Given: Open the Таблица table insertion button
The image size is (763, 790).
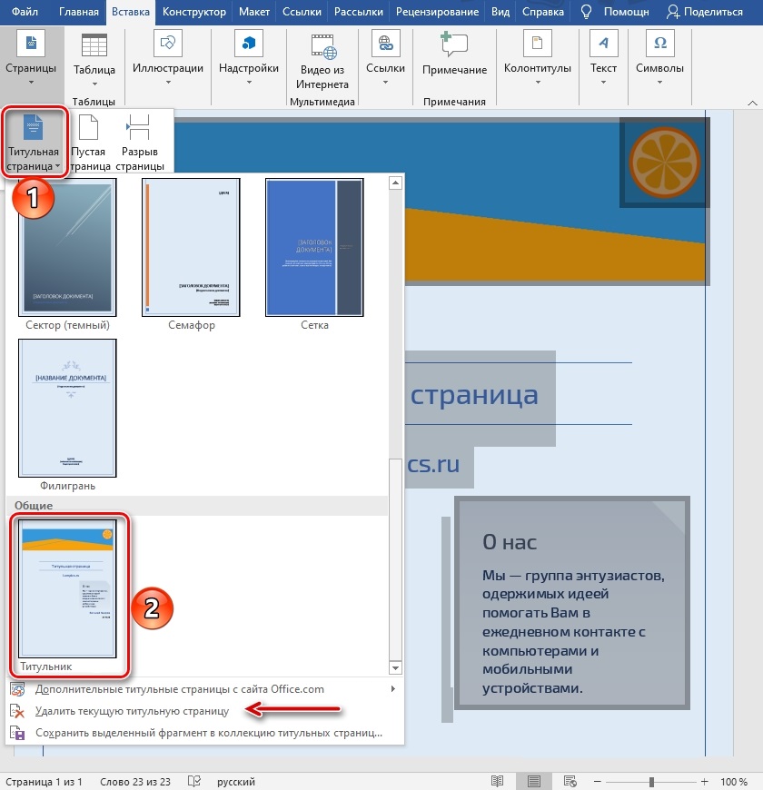Looking at the screenshot, I should click(94, 56).
